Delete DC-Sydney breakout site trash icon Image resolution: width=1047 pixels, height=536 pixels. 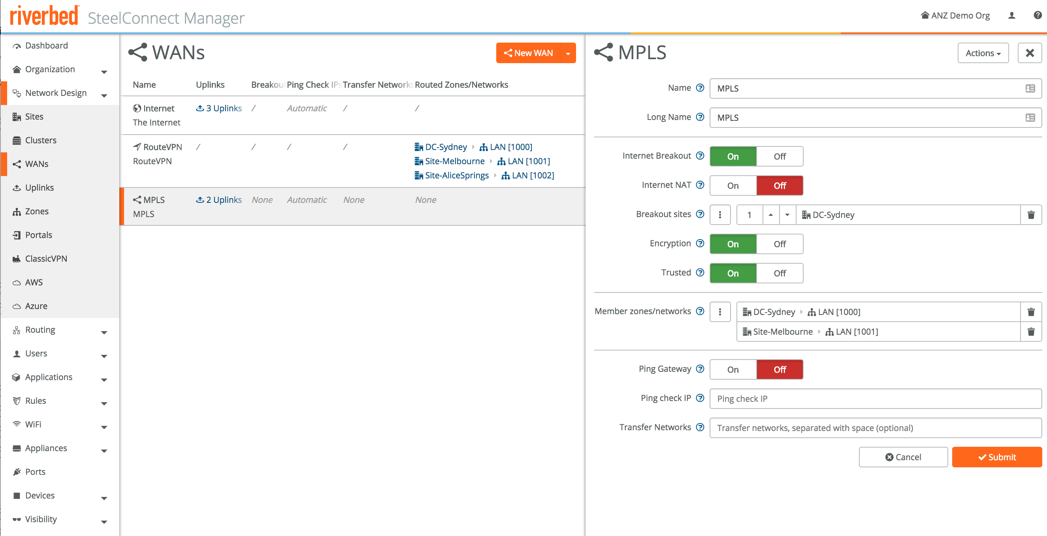(1031, 215)
